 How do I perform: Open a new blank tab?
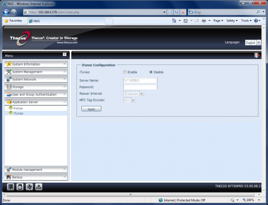click(109, 21)
